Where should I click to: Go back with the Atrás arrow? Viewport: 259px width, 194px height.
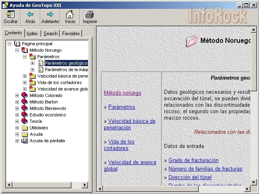30,15
